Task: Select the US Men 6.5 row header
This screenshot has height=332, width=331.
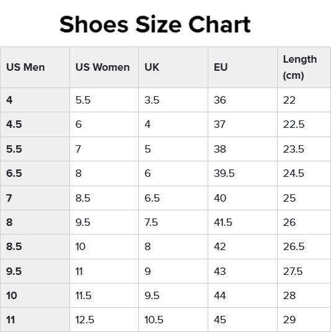Action: click(35, 173)
